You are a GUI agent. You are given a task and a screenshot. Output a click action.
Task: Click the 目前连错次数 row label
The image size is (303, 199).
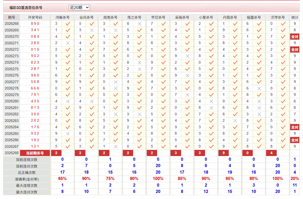pos(27,160)
